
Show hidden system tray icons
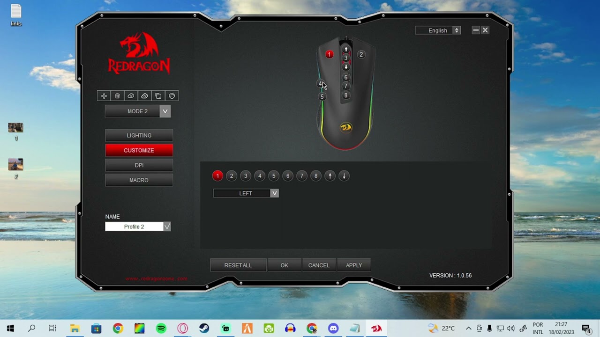pyautogui.click(x=468, y=329)
